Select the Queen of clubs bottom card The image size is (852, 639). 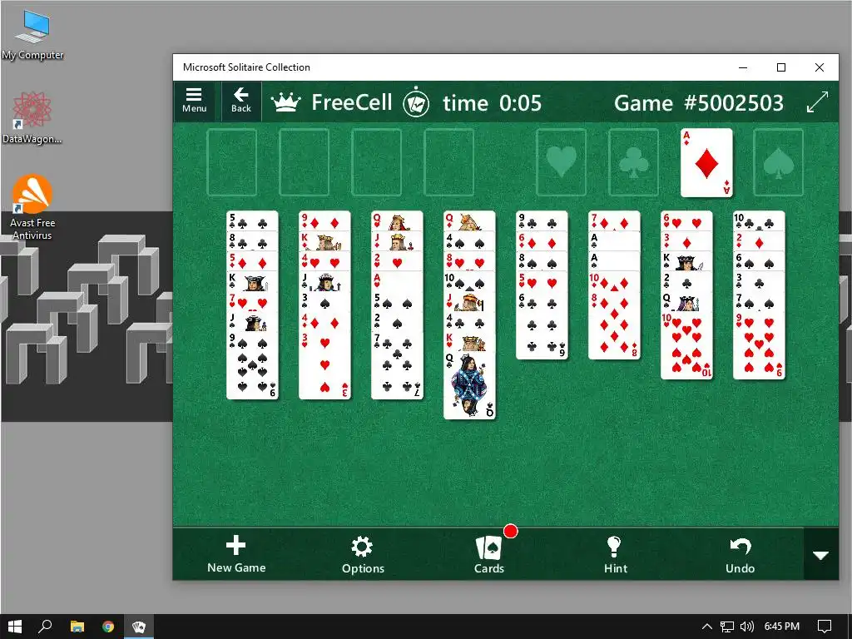point(469,385)
